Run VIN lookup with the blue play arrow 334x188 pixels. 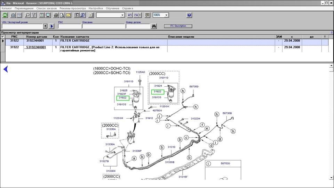click(x=51, y=26)
